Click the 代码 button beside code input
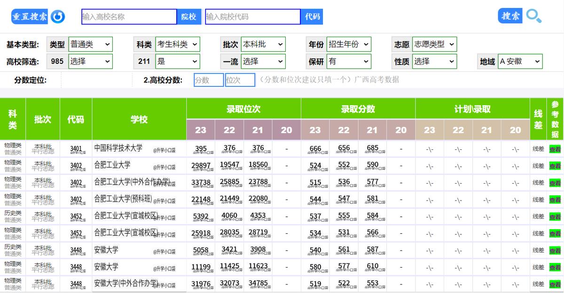Image resolution: width=564 pixels, height=293 pixels. point(311,16)
